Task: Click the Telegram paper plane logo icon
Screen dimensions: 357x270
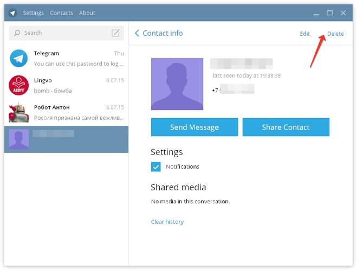Action: pyautogui.click(x=12, y=13)
